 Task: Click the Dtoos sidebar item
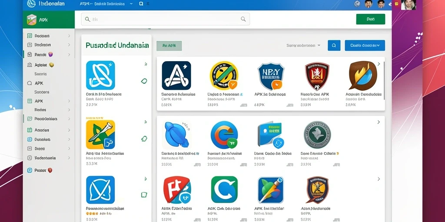[40, 148]
